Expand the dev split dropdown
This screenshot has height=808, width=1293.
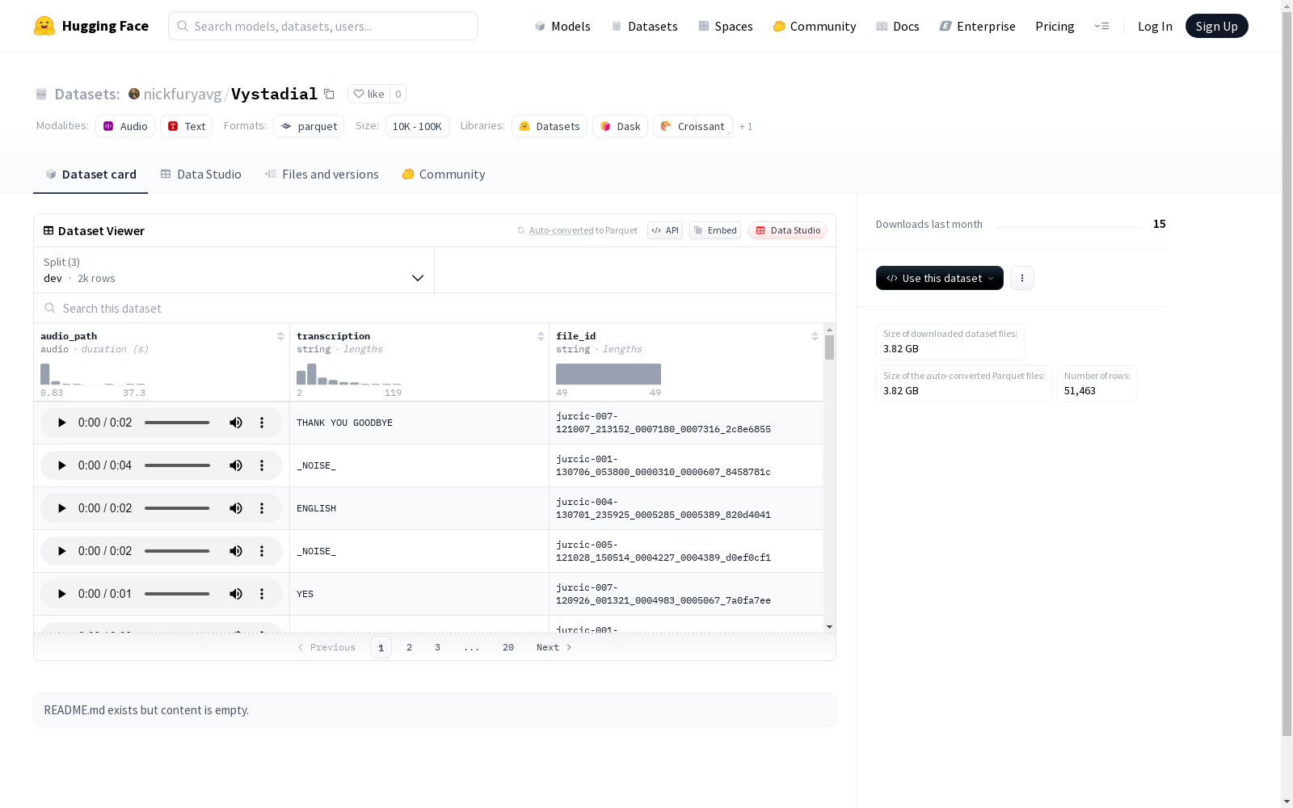tap(234, 270)
